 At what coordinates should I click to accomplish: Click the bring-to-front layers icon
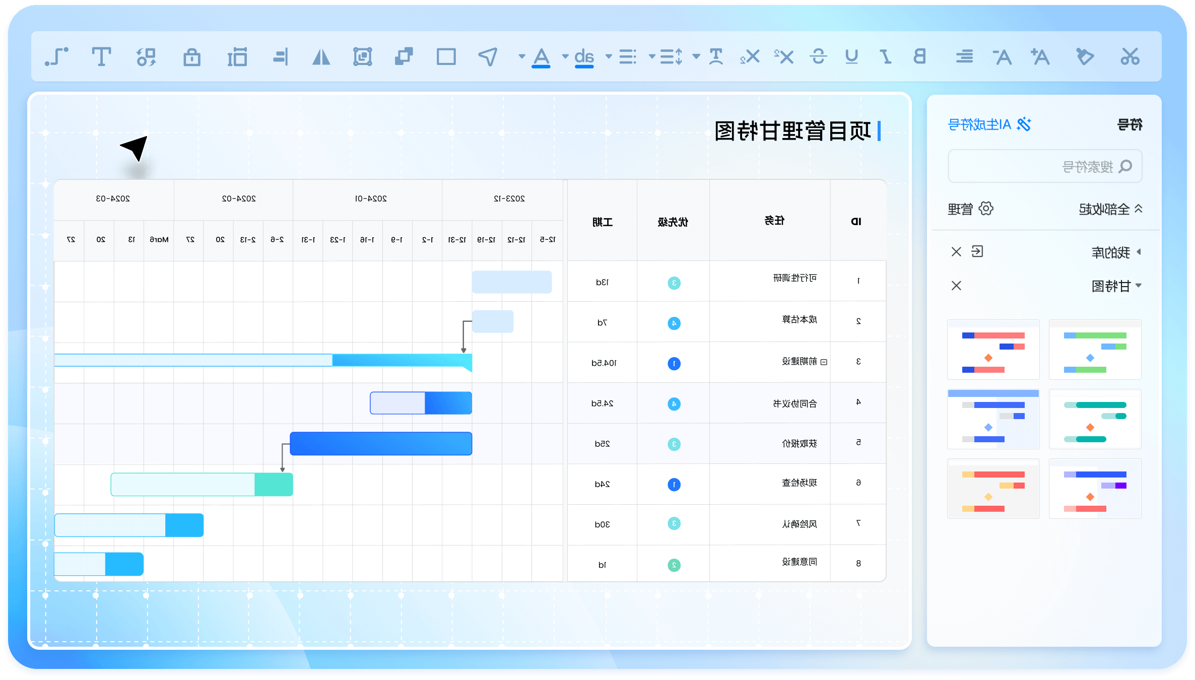[x=404, y=56]
